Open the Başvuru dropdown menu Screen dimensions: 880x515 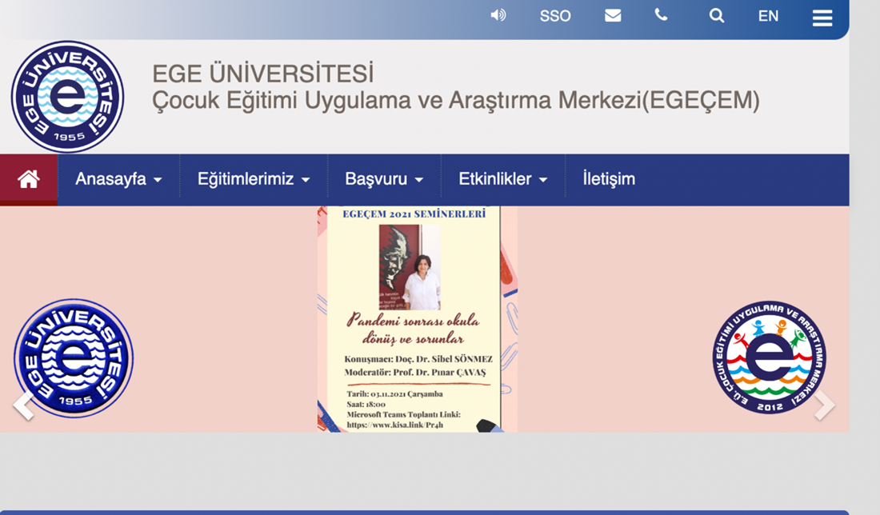[x=384, y=179]
